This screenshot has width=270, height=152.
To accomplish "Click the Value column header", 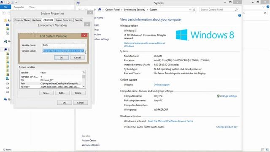I will 43,73.
